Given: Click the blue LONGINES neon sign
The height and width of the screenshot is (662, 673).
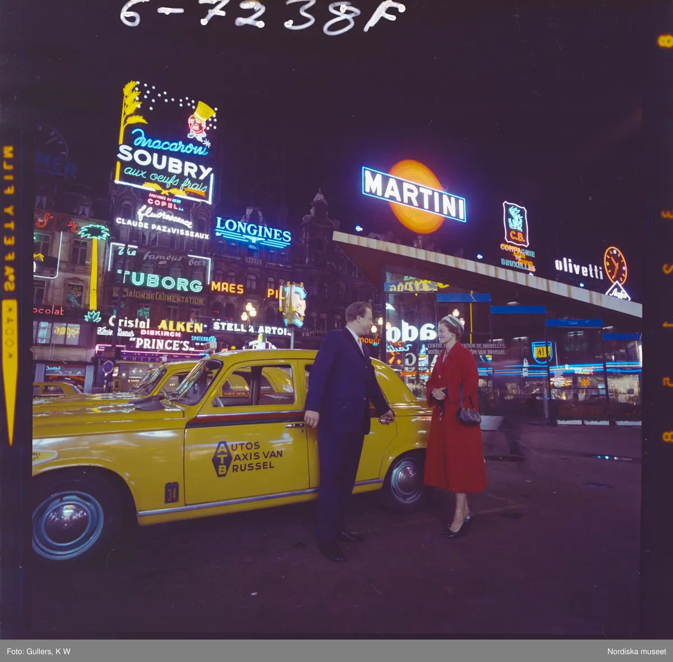Looking at the screenshot, I should (x=253, y=232).
